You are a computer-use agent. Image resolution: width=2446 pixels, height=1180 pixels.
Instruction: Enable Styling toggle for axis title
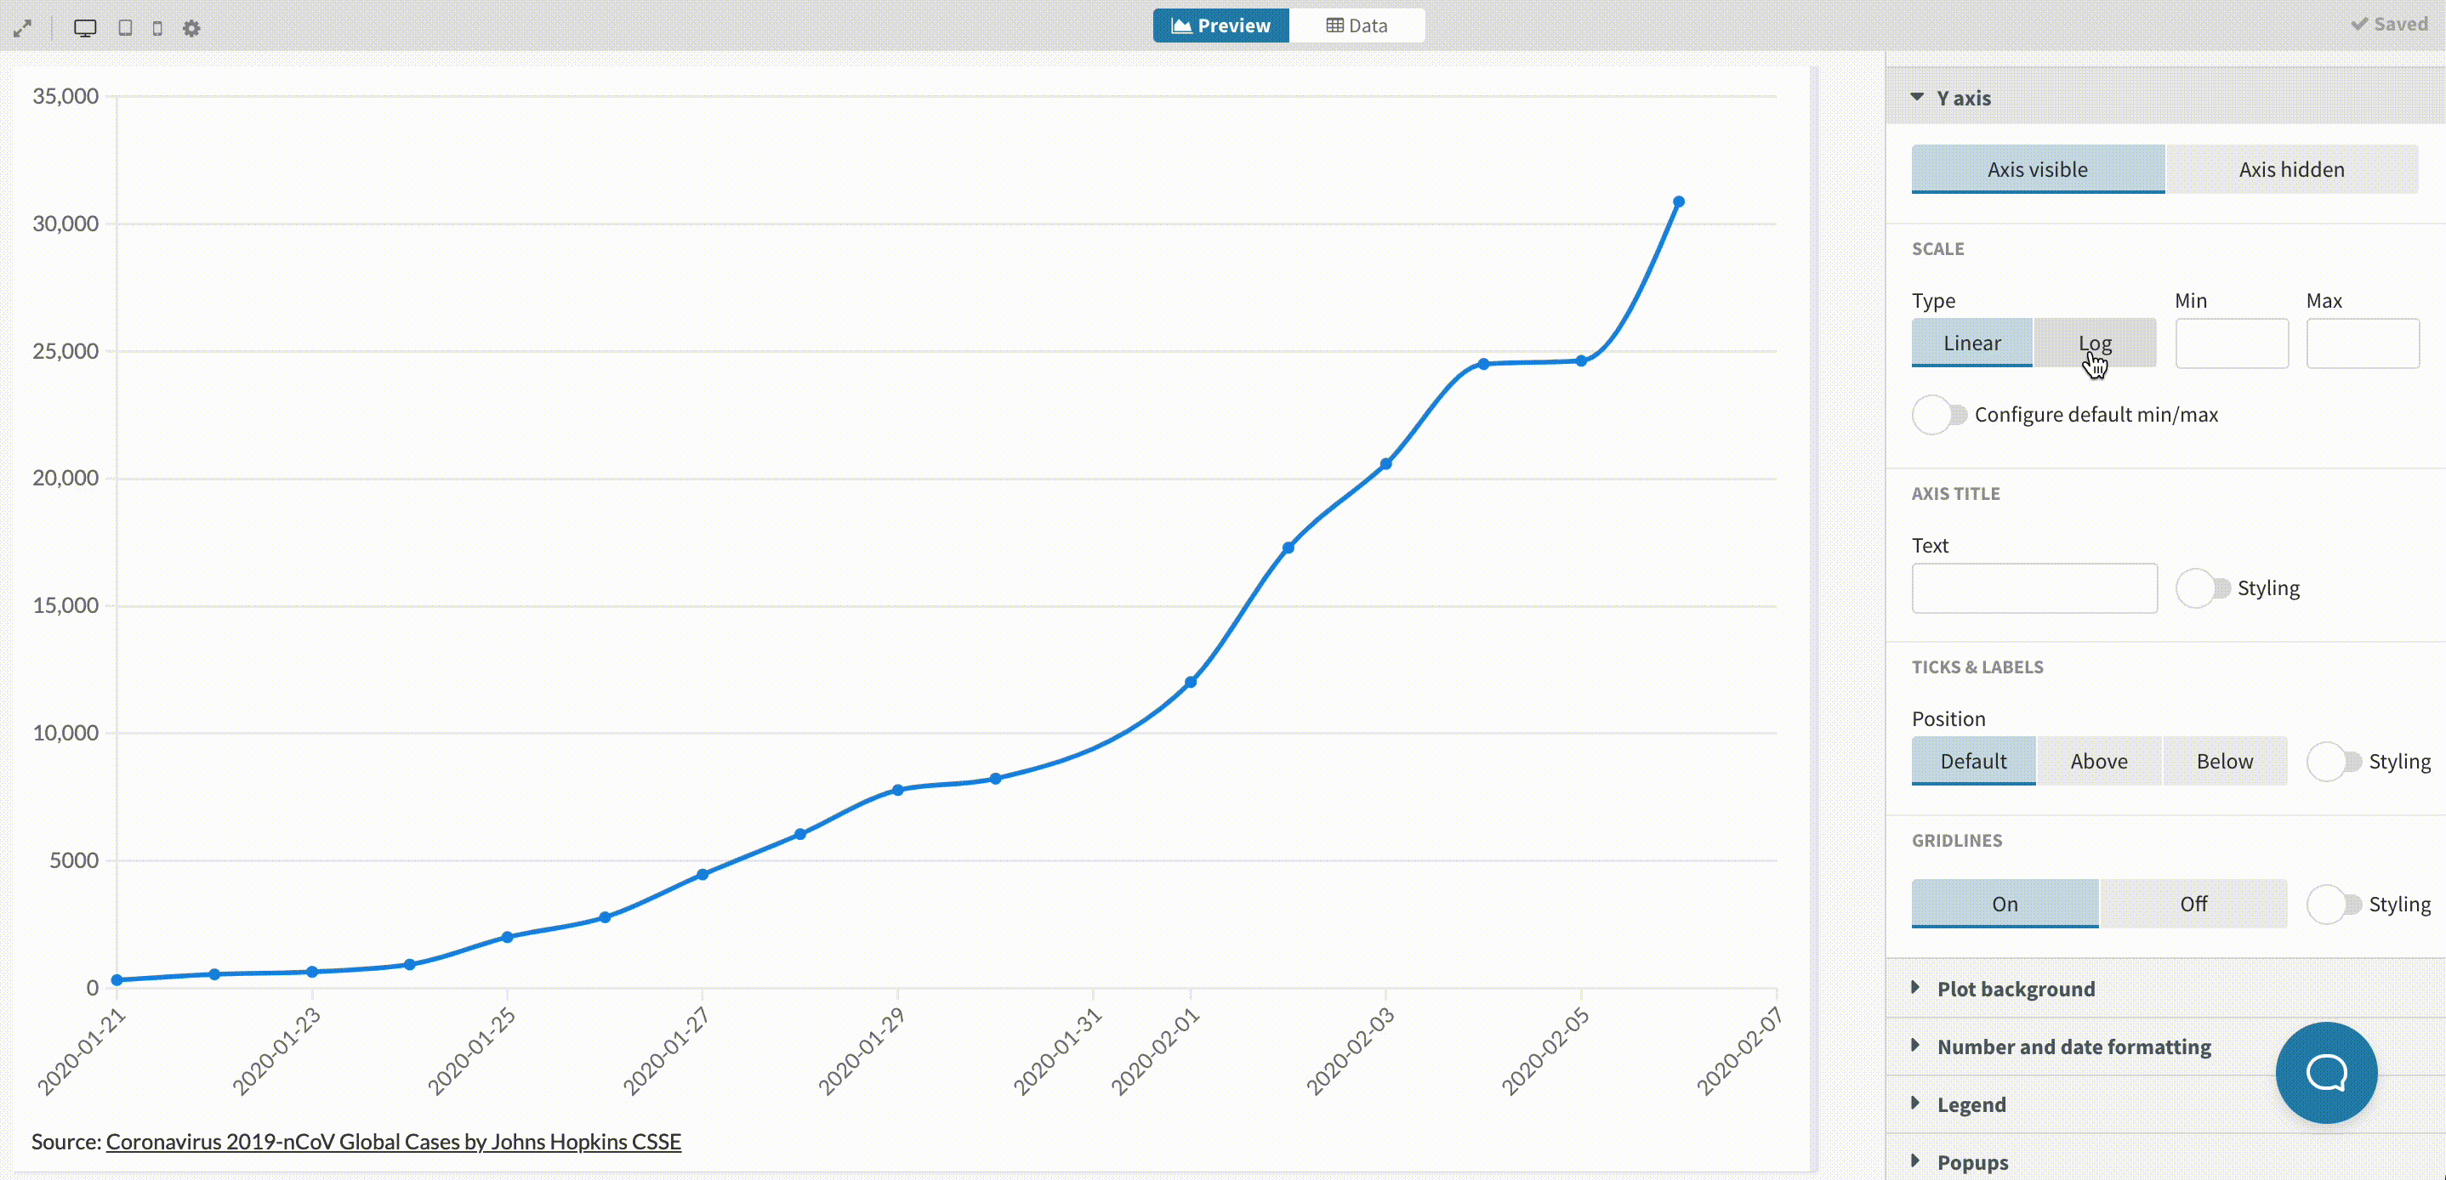[x=2203, y=588]
